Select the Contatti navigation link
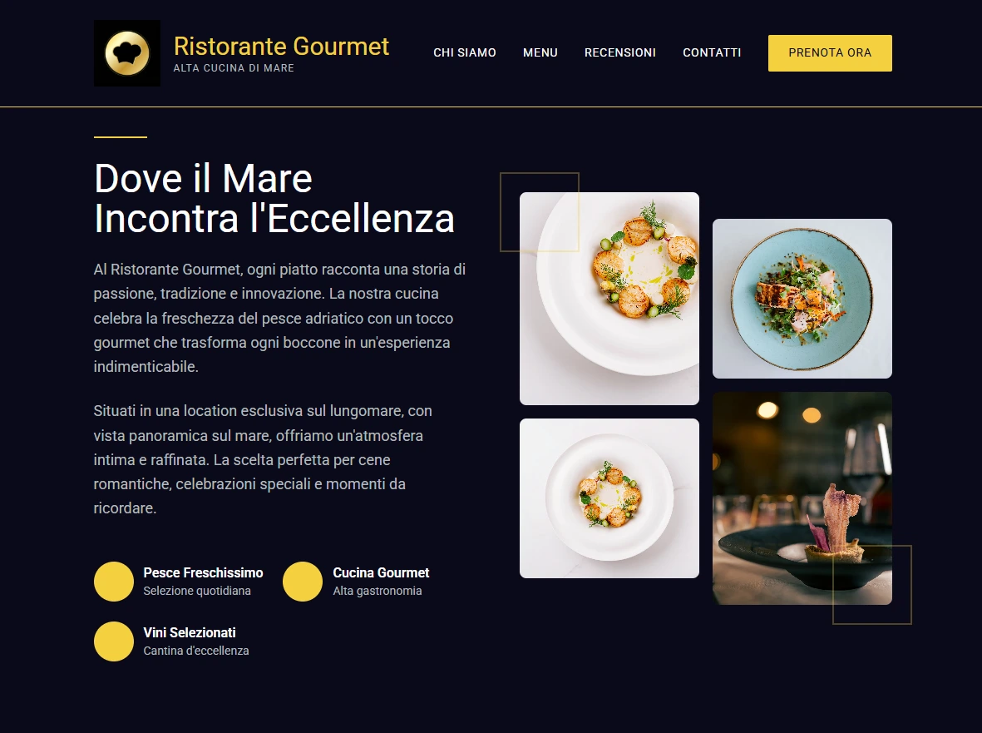 [x=712, y=52]
